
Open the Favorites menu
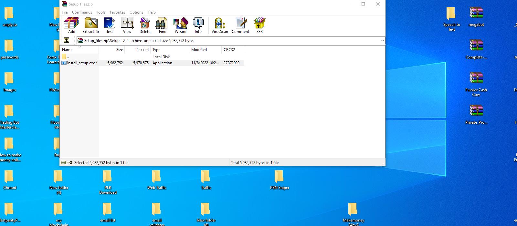[x=117, y=12]
